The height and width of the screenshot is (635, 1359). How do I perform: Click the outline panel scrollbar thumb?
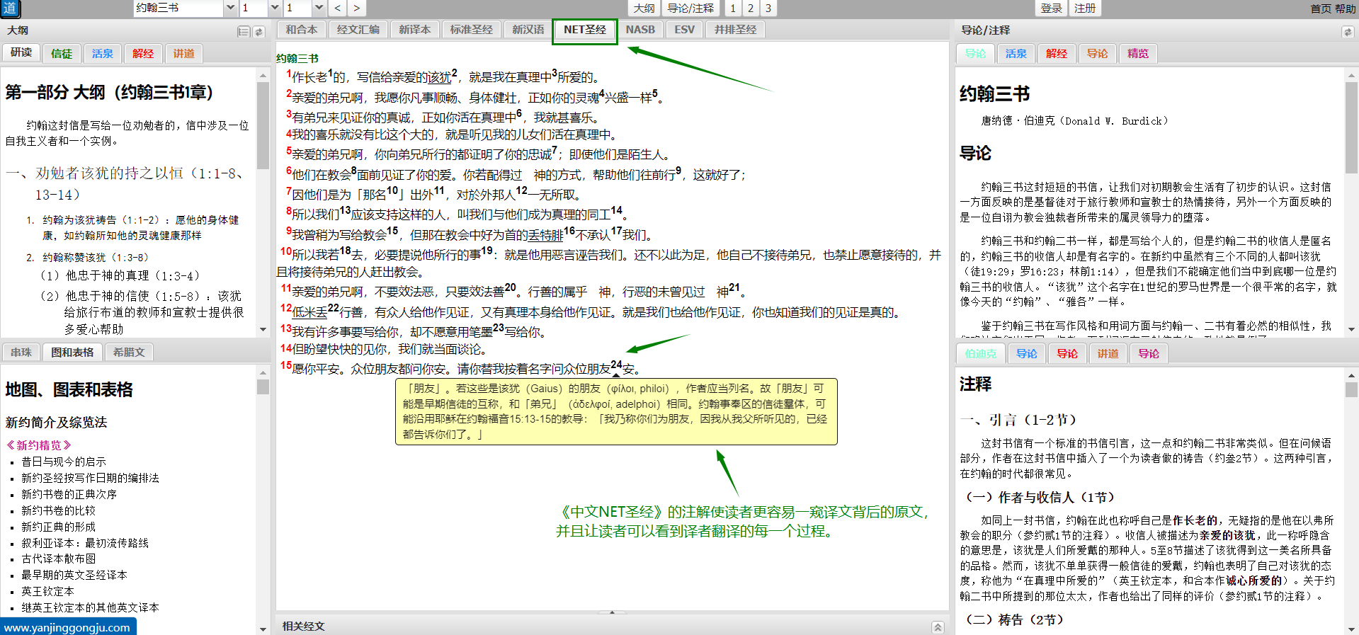point(263,125)
